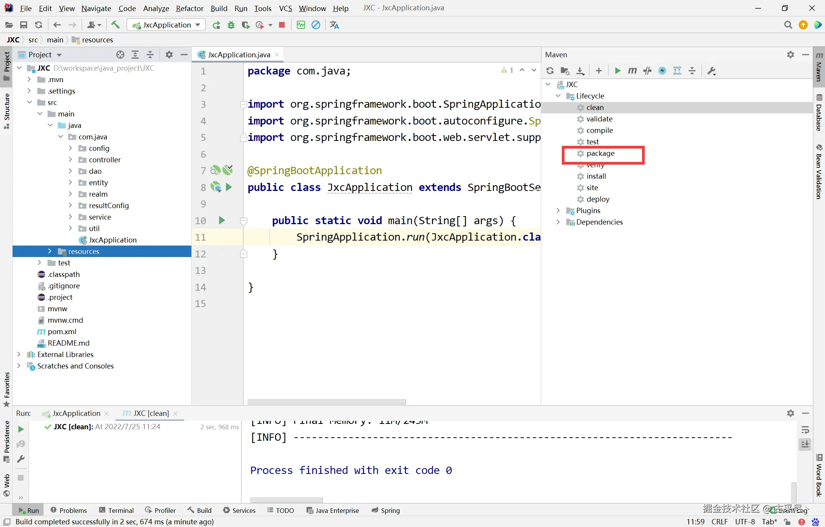
Task: Open the Refactor menu
Action: (x=189, y=8)
